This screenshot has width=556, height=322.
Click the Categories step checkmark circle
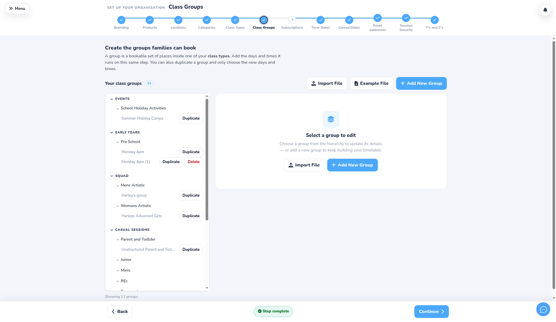coord(207,20)
